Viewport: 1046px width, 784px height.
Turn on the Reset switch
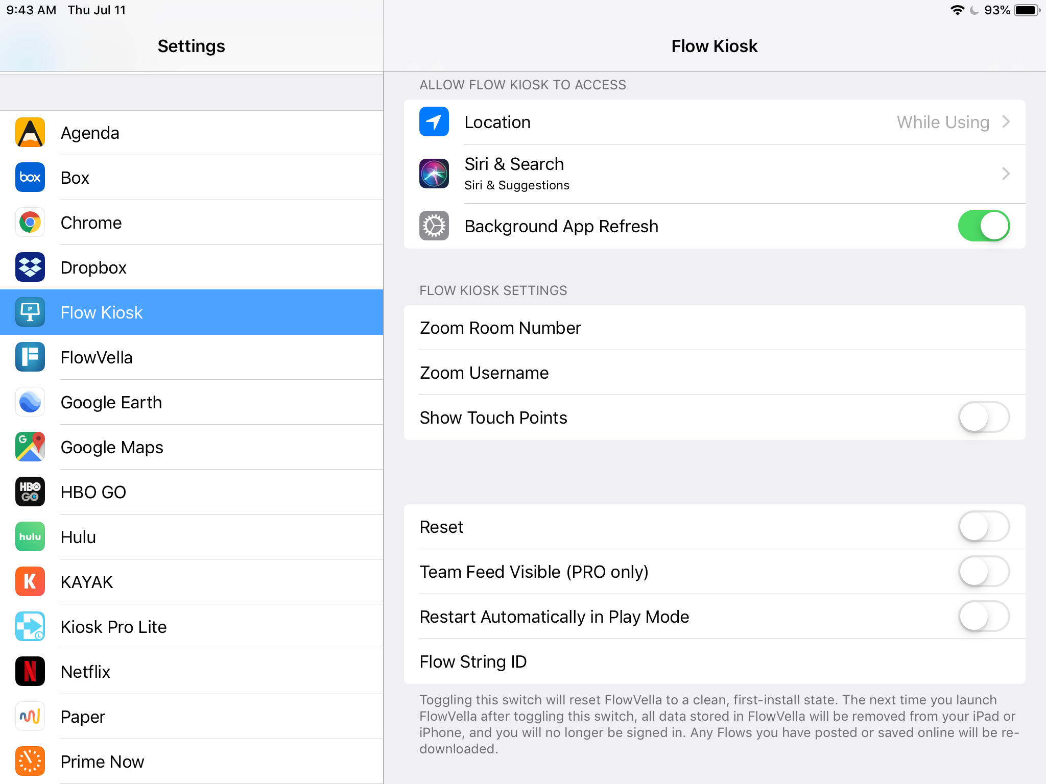[x=984, y=527]
